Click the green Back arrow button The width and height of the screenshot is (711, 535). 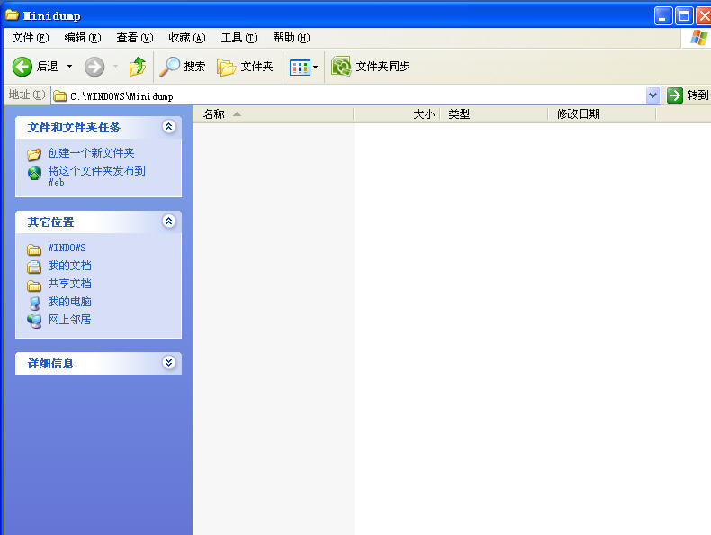click(x=22, y=67)
